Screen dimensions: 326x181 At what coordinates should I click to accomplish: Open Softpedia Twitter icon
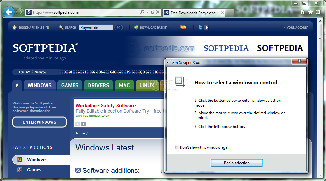(x=200, y=27)
